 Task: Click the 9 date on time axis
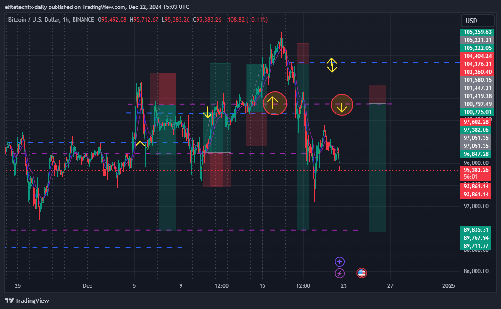[x=181, y=286]
